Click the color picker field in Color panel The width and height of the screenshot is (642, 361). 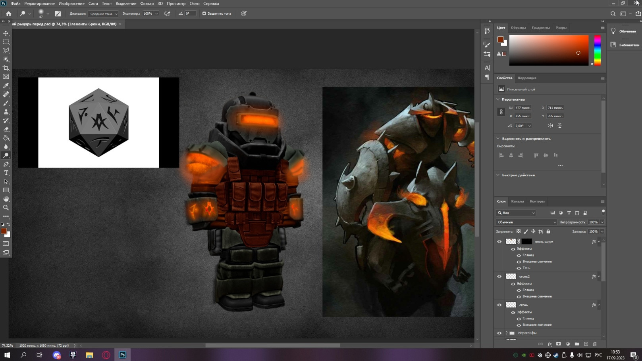[549, 50]
